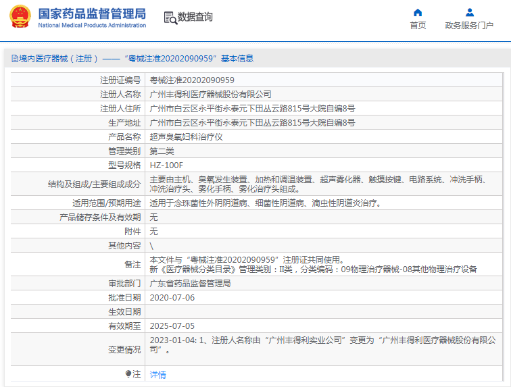The width and height of the screenshot is (511, 387).
Task: Click the 首页 home icon
Action: click(418, 13)
